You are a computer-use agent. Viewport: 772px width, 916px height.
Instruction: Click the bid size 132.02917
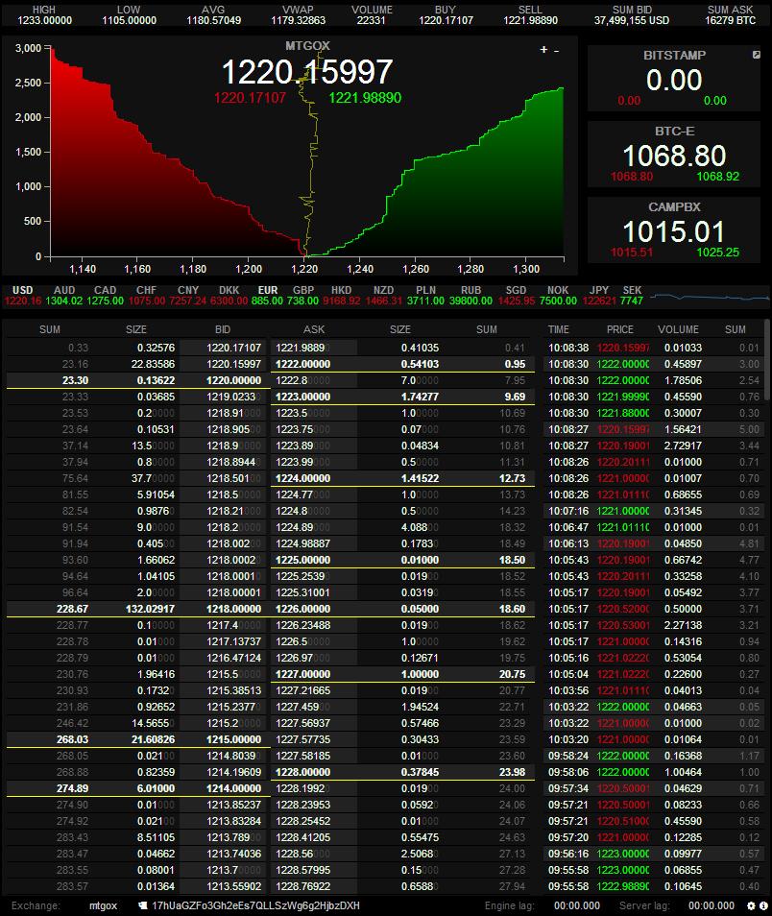[150, 609]
